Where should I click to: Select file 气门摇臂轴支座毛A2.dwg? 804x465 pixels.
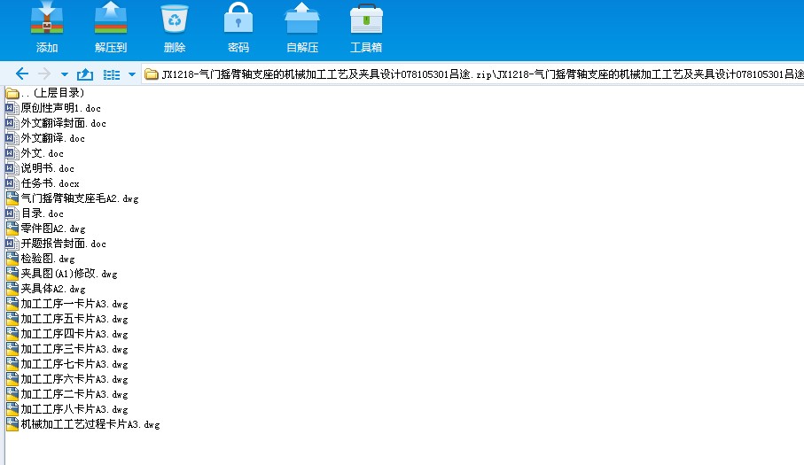(x=73, y=198)
